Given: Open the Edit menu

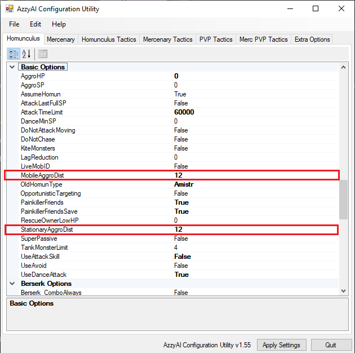Looking at the screenshot, I should [x=35, y=24].
